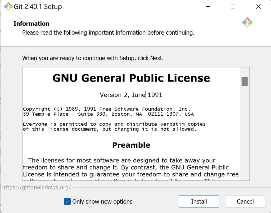Click the GNU General Public License heading
271x213 pixels.
131,78
